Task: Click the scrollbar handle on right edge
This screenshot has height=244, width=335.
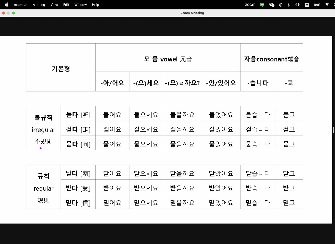Action: pos(333,130)
